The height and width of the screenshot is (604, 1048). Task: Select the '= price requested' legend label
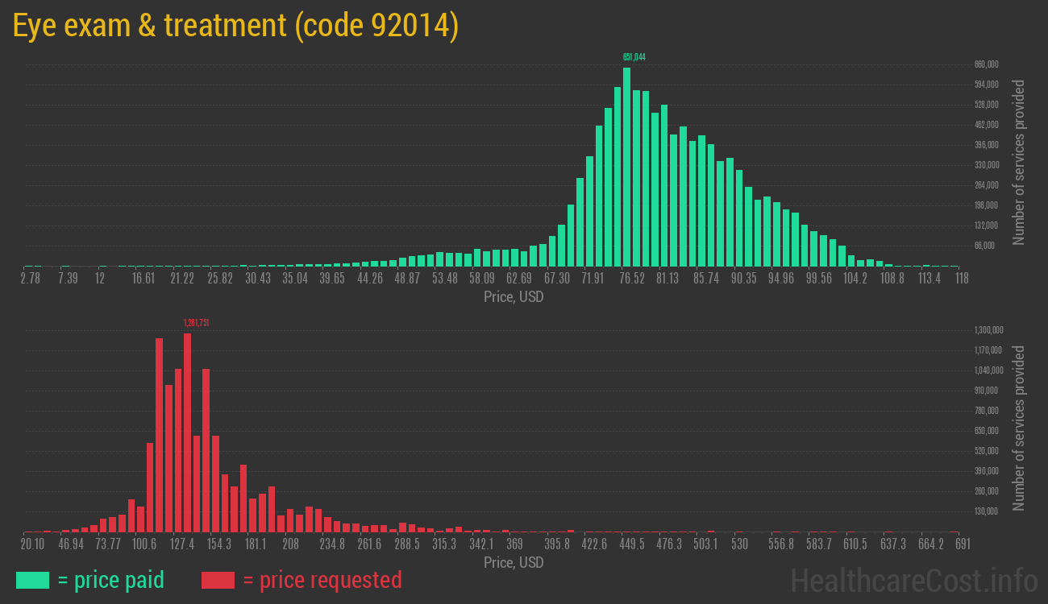pos(322,580)
